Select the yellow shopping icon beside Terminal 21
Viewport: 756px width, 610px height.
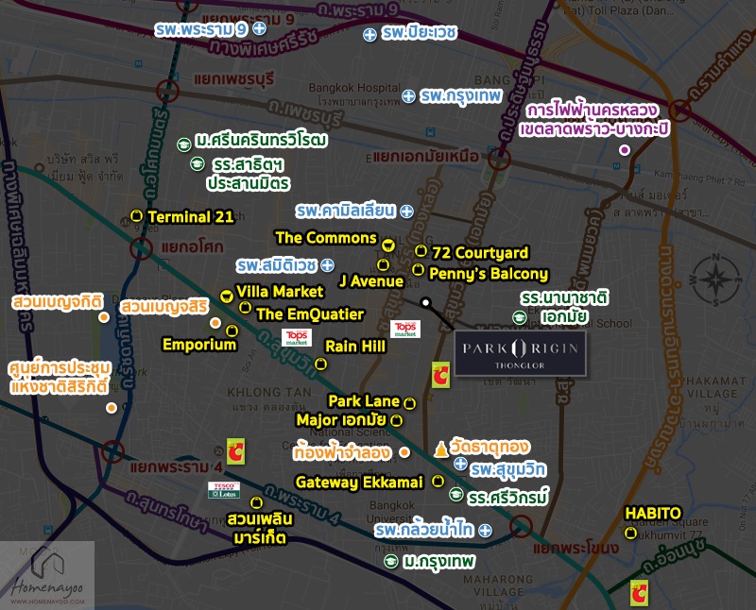(136, 216)
